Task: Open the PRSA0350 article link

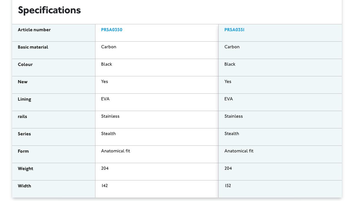Action: (112, 30)
